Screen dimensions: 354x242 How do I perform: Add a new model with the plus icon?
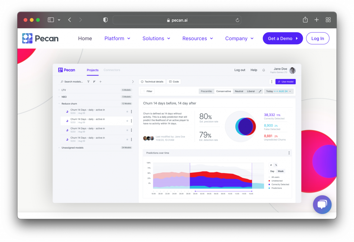pyautogui.click(x=101, y=82)
